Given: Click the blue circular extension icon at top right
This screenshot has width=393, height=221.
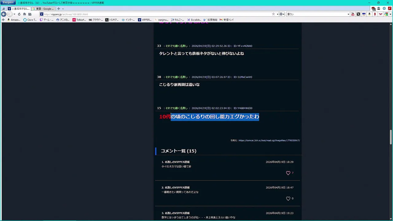Looking at the screenshot, I should [384, 9].
